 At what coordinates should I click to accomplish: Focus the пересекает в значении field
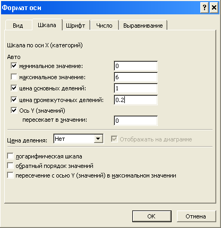[135, 121]
